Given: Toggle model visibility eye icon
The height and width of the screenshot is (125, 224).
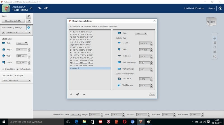Looking at the screenshot, I should tap(29, 16).
